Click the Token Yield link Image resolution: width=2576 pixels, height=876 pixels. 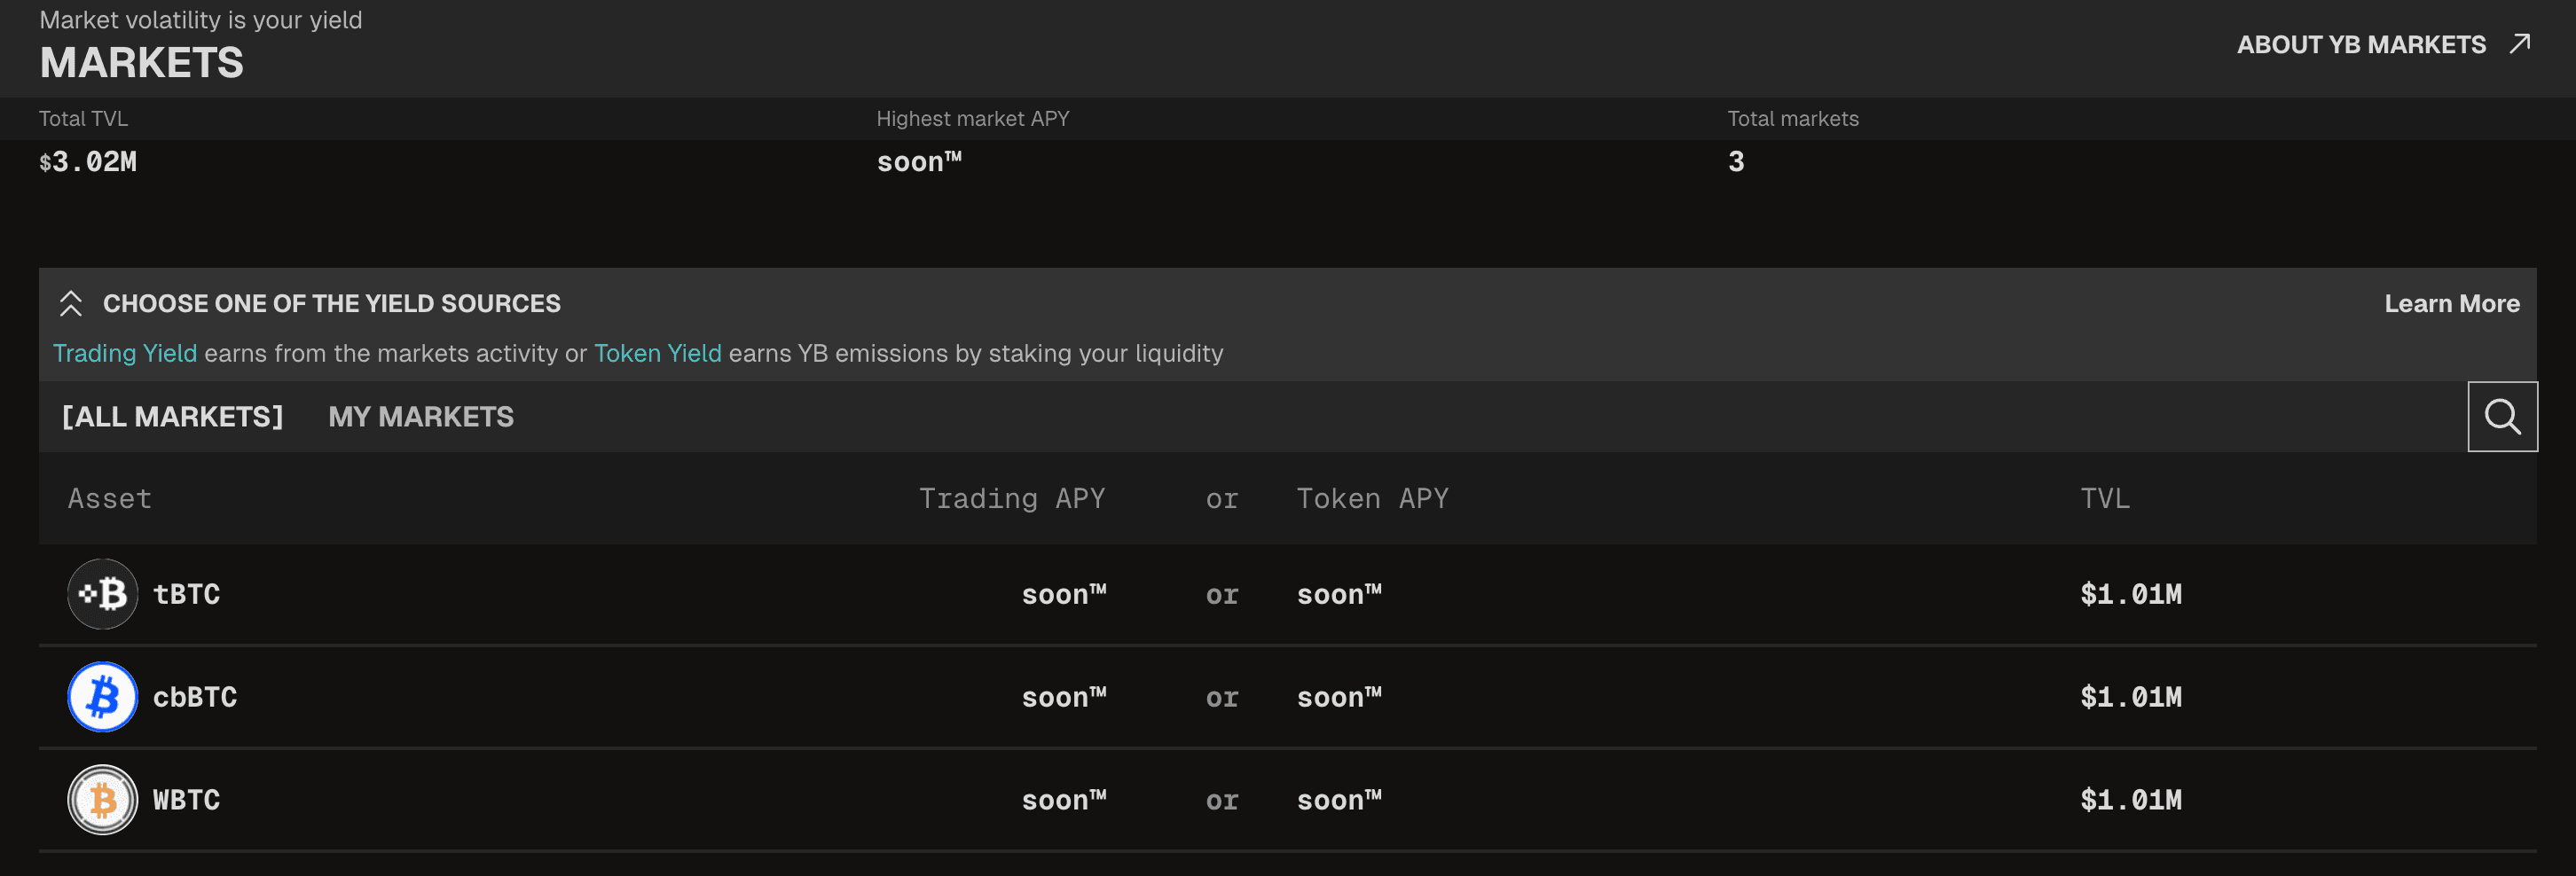[x=657, y=354]
